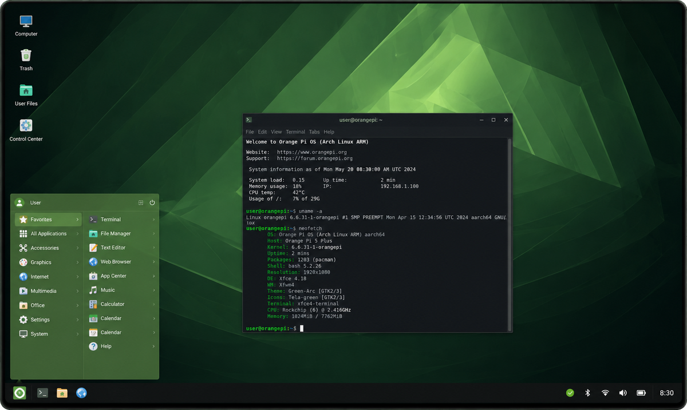
Task: Click the green checkmark tray icon
Action: [x=570, y=393]
